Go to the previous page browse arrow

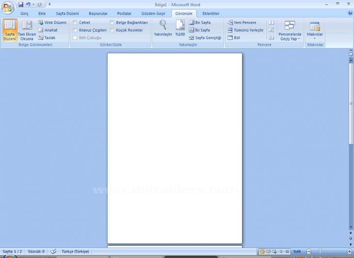pyautogui.click(x=351, y=233)
